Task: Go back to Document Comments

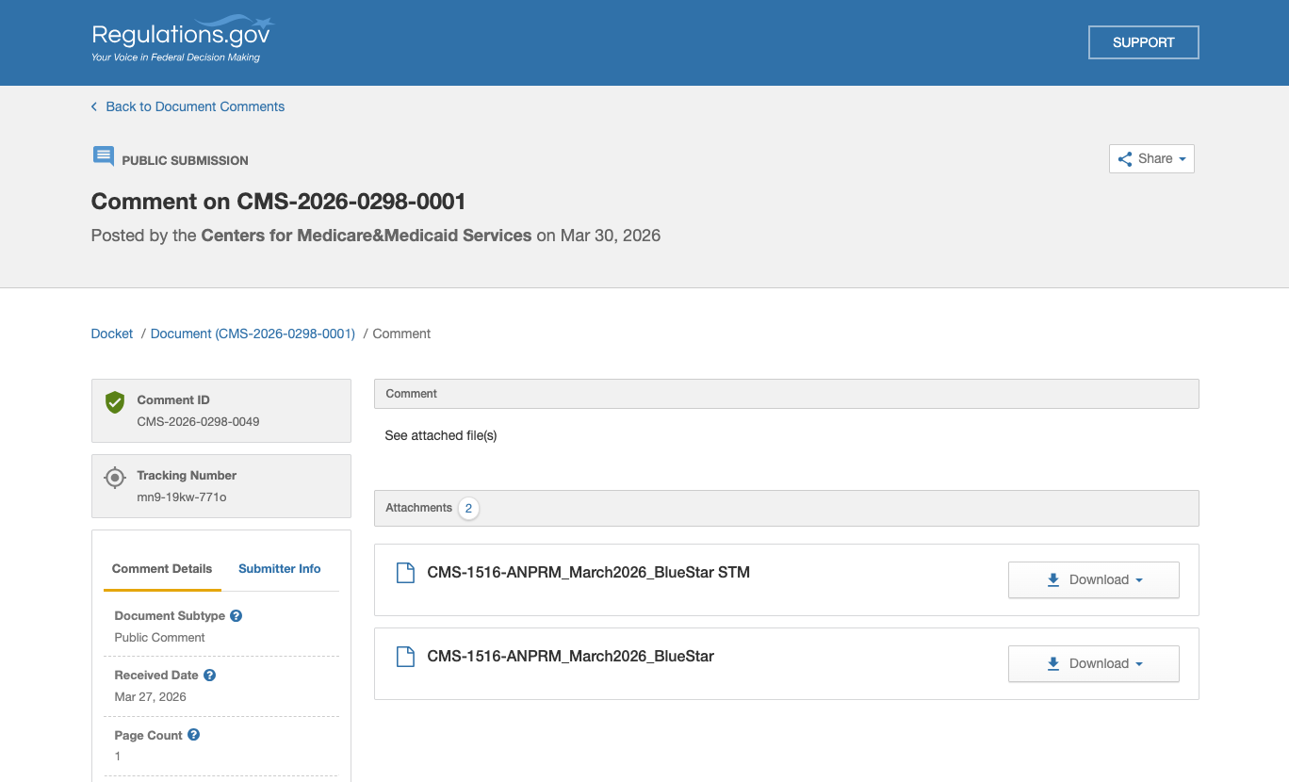Action: (195, 106)
